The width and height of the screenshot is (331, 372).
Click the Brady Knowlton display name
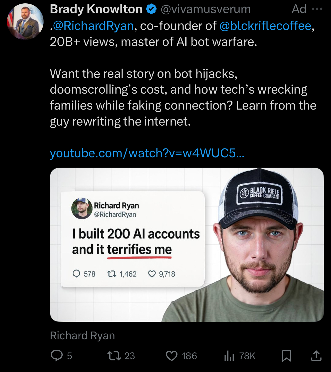tap(96, 9)
